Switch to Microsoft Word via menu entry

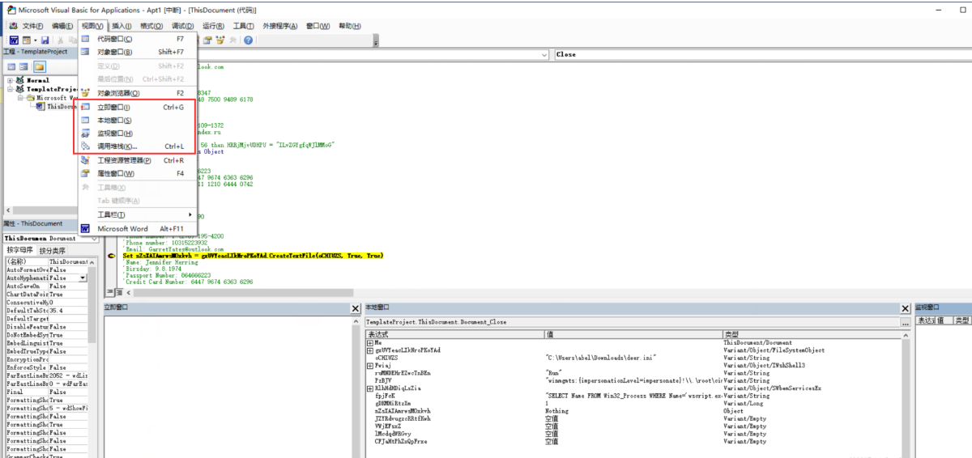[x=137, y=229]
